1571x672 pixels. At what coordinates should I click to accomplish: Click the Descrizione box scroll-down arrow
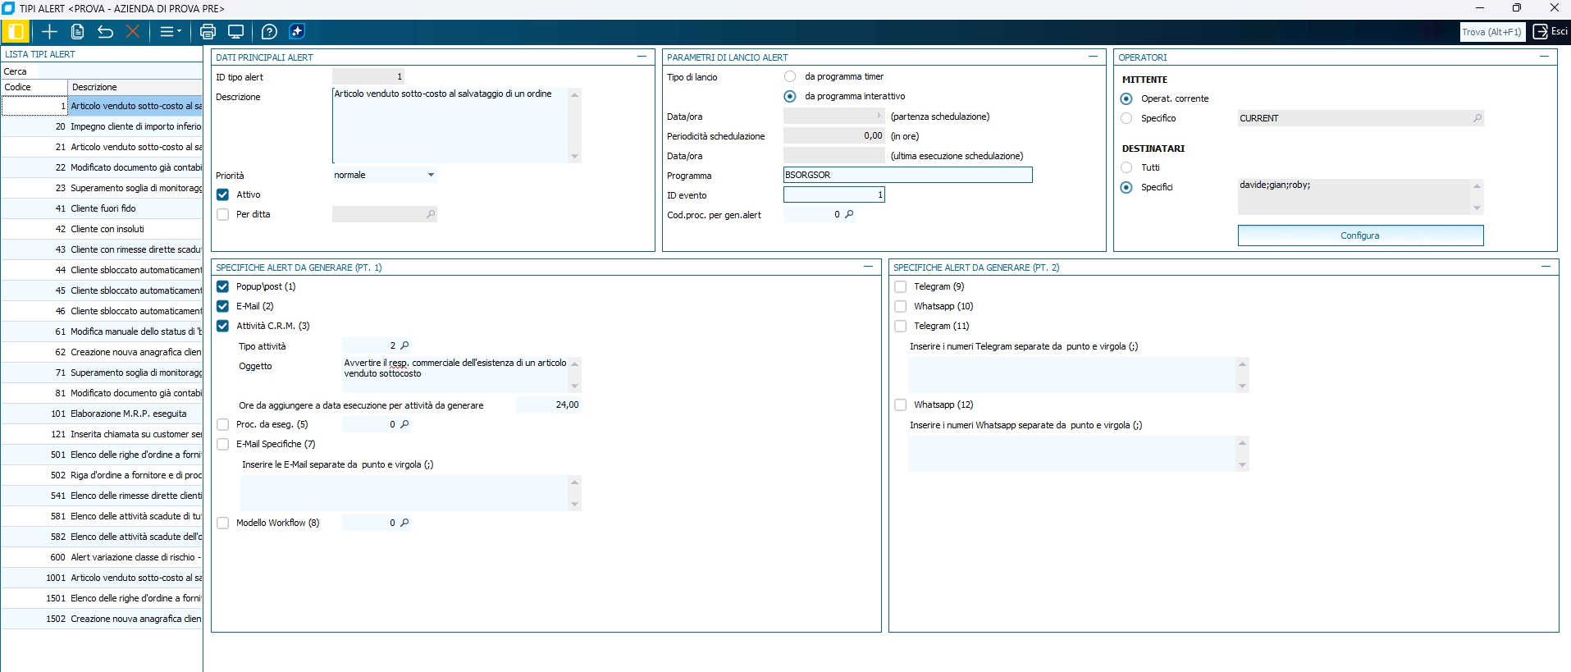click(574, 156)
